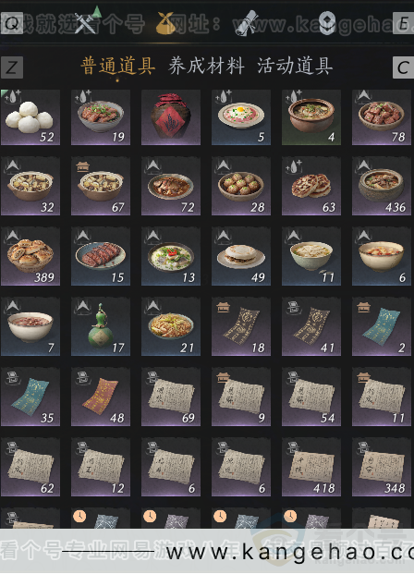
Task: Switch to 活动道具 tab
Action: (x=295, y=67)
